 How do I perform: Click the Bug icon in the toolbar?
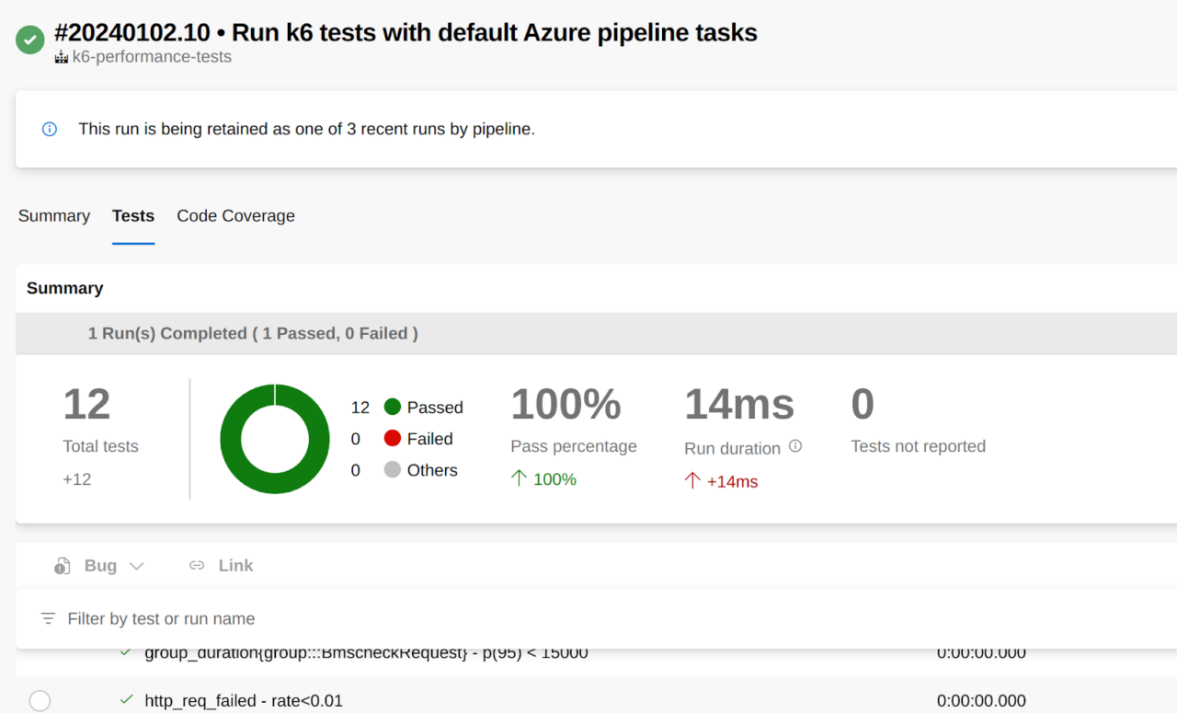[x=61, y=565]
